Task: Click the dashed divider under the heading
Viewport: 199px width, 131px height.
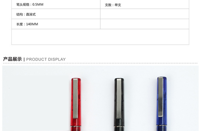Action: tap(100, 63)
